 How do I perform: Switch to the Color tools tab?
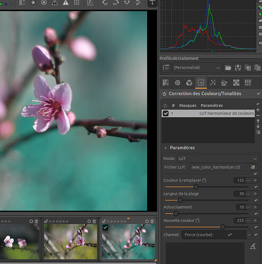189,82
